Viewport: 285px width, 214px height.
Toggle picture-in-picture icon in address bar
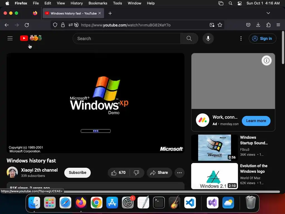(212, 25)
